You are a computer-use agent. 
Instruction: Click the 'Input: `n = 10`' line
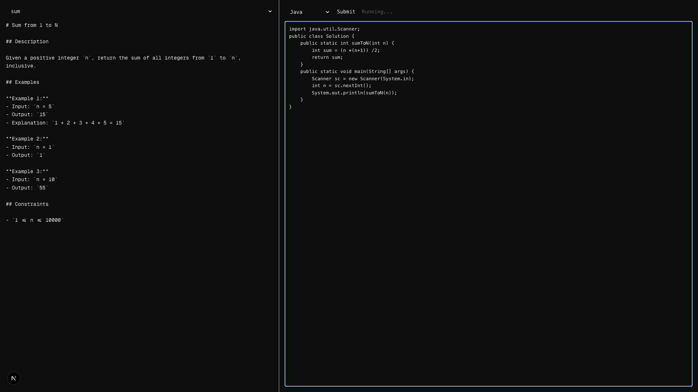click(32, 180)
